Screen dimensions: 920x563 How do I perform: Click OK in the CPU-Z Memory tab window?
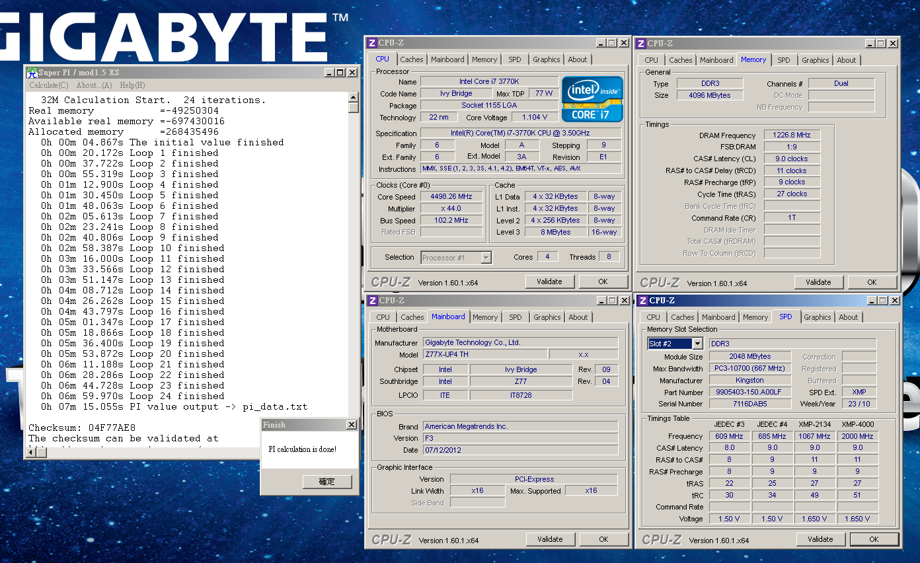click(872, 282)
